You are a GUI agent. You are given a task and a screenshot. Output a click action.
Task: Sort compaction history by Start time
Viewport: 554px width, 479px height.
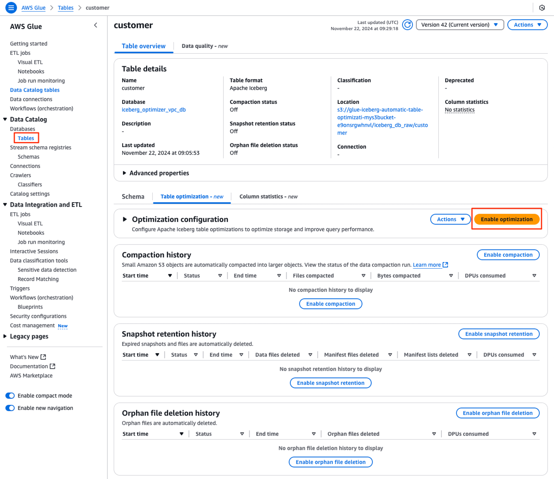click(x=170, y=275)
